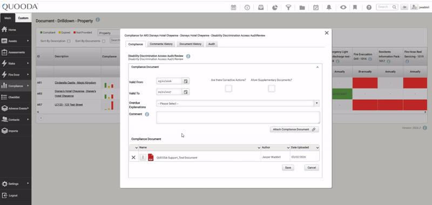Click the Save button
Image resolution: width=432 pixels, height=205 pixels.
[288, 168]
